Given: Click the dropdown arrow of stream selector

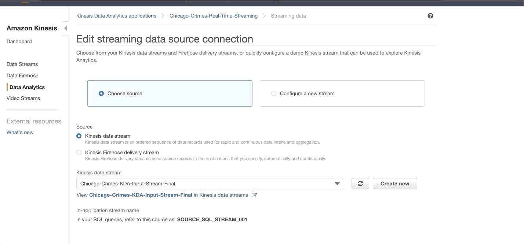Looking at the screenshot, I should pos(337,184).
